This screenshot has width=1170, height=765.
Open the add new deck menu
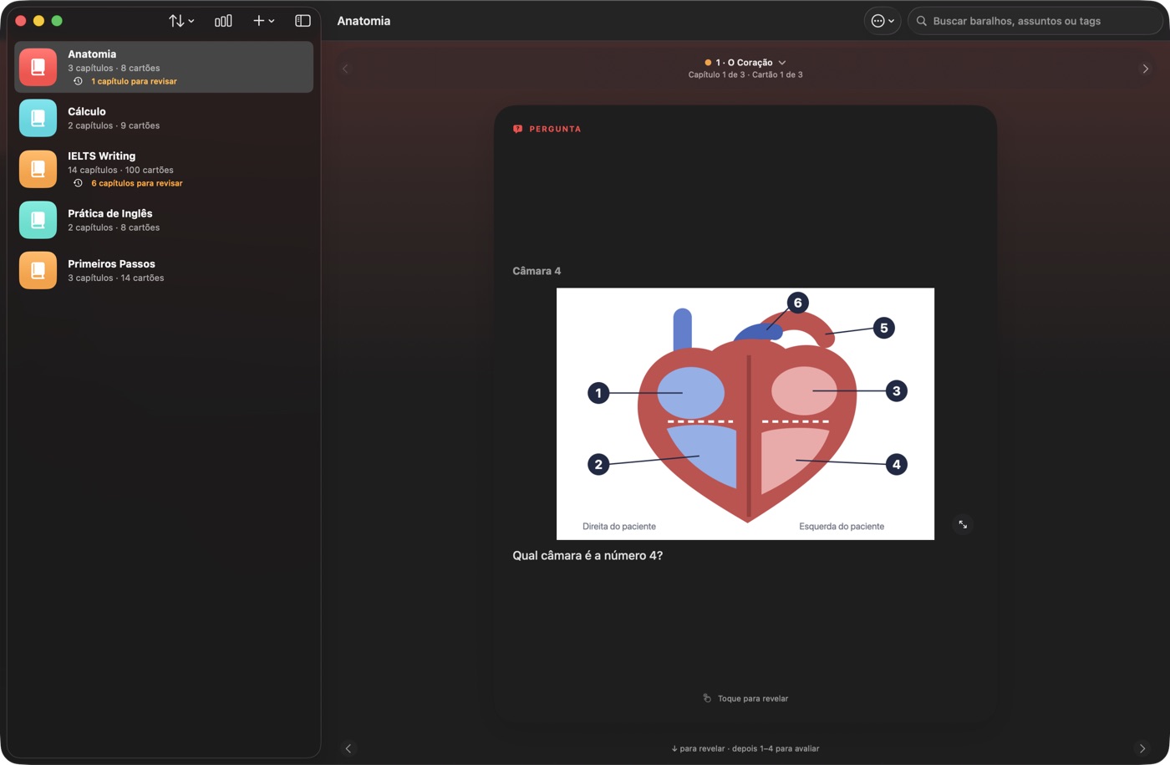pos(263,21)
